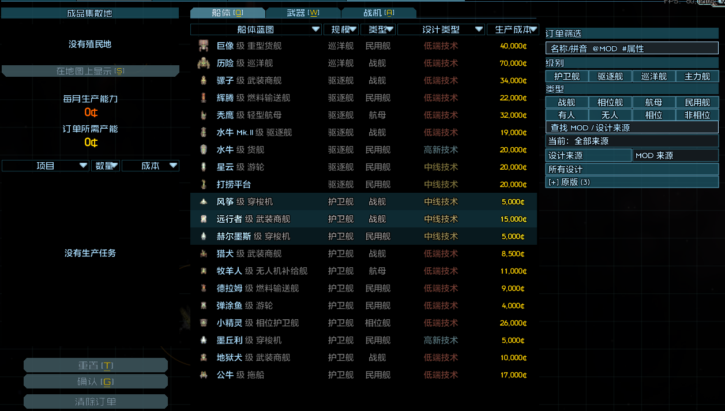Image resolution: width=725 pixels, height=411 pixels.
Task: Toggle the 主力舰 size filter
Action: tap(697, 76)
